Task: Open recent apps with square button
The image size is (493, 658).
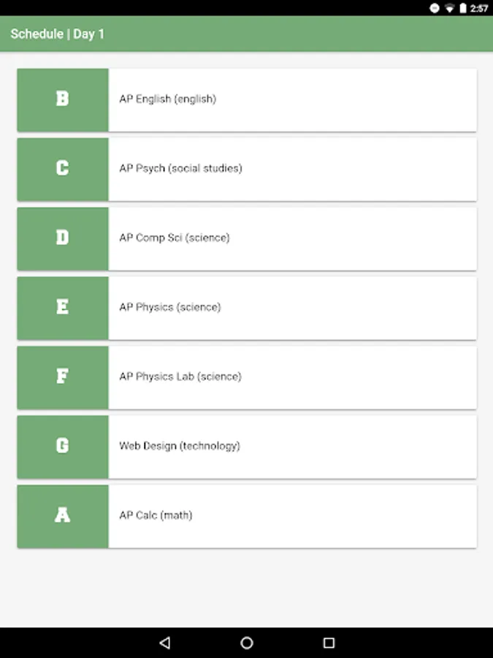Action: 329,643
